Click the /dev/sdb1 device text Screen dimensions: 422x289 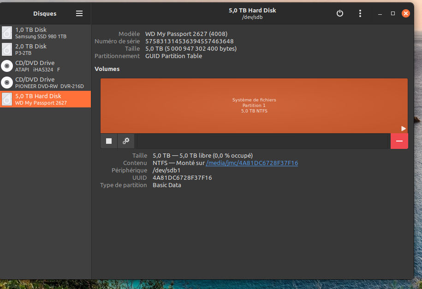pyautogui.click(x=166, y=171)
